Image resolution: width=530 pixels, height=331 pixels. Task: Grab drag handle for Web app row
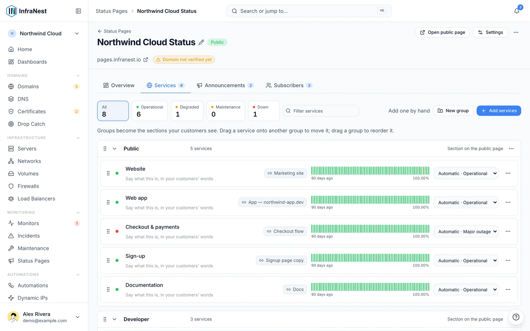[108, 202]
